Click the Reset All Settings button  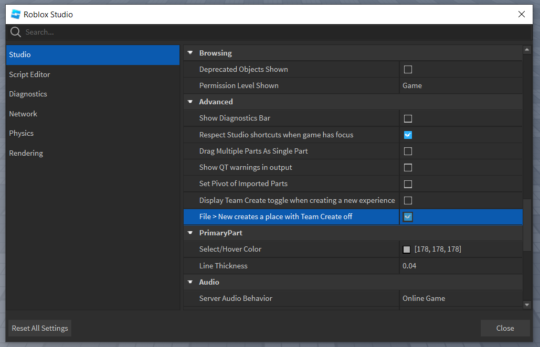40,328
